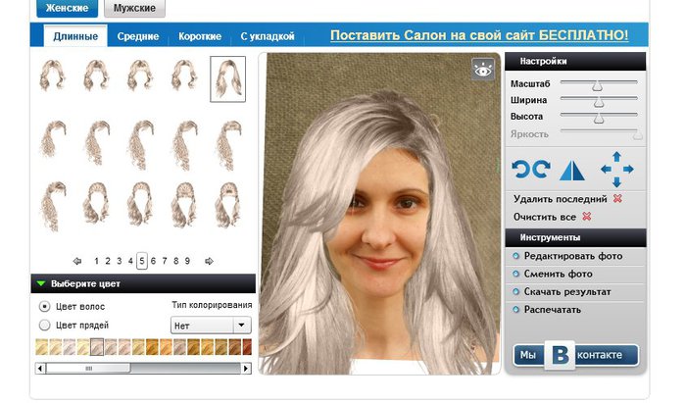Go to hairstyle page 3

pos(119,261)
